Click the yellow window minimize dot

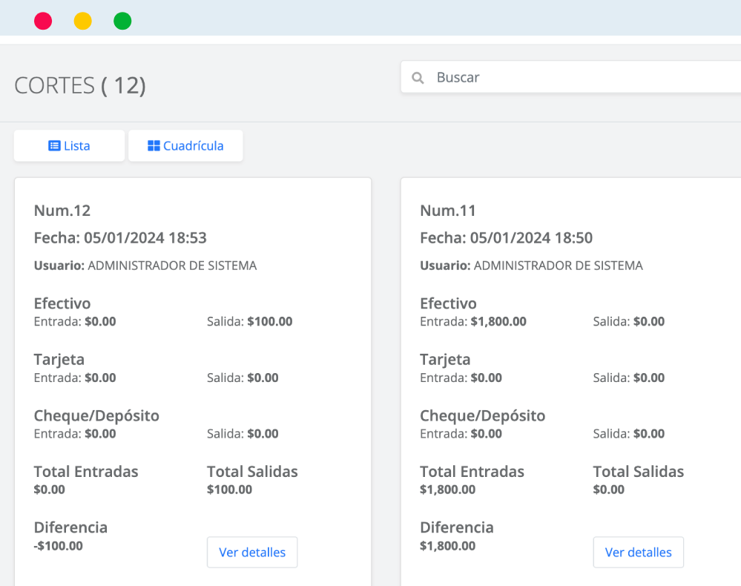coord(82,22)
